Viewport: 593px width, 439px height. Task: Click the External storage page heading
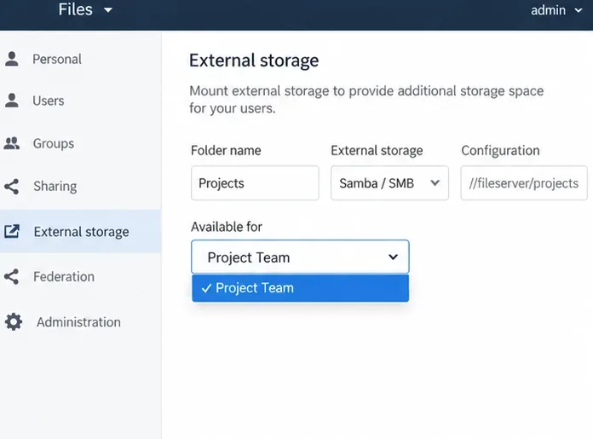[x=254, y=61]
